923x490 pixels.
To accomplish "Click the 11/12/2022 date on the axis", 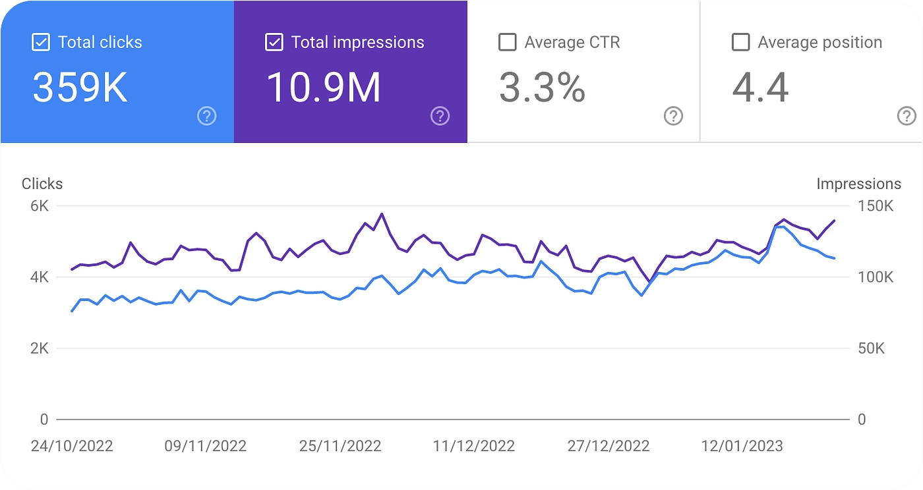I will pos(473,446).
